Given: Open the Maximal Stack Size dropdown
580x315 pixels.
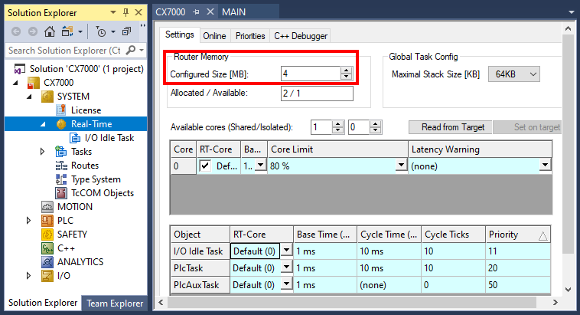Looking at the screenshot, I should click(513, 74).
